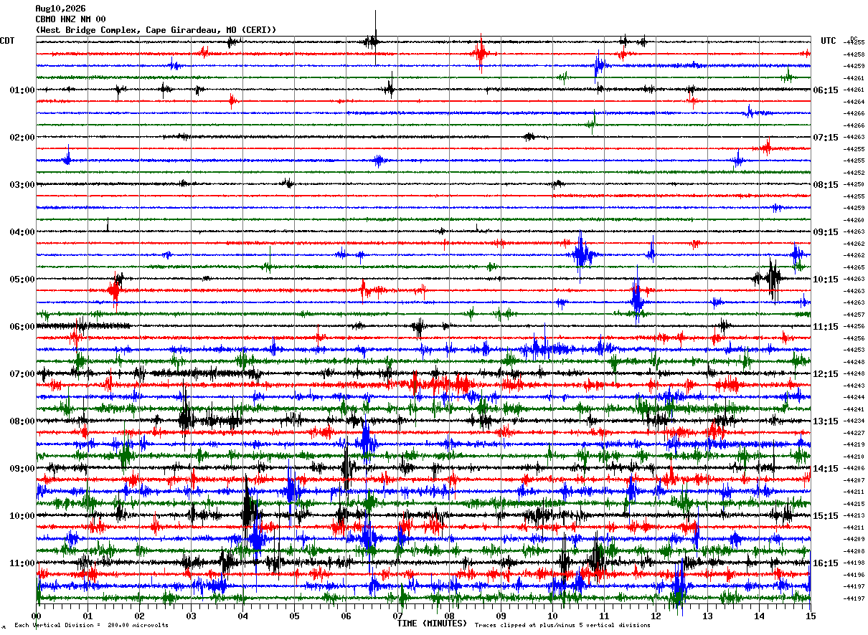Click the 15:15 UTC row label
The height and width of the screenshot is (635, 868).
[826, 516]
